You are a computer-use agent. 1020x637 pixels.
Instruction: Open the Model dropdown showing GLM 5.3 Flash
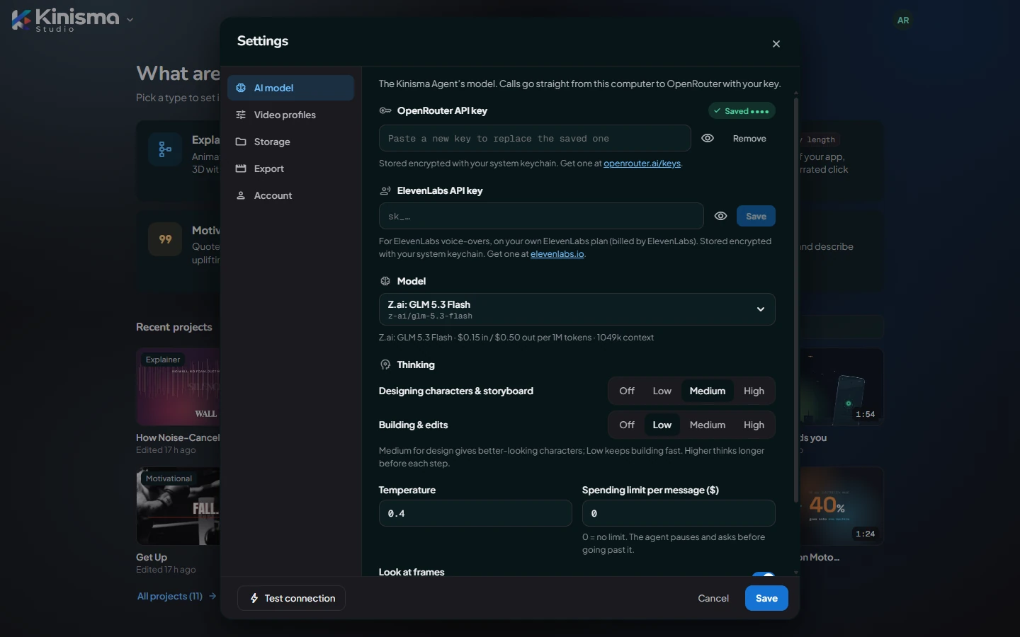[x=577, y=309]
